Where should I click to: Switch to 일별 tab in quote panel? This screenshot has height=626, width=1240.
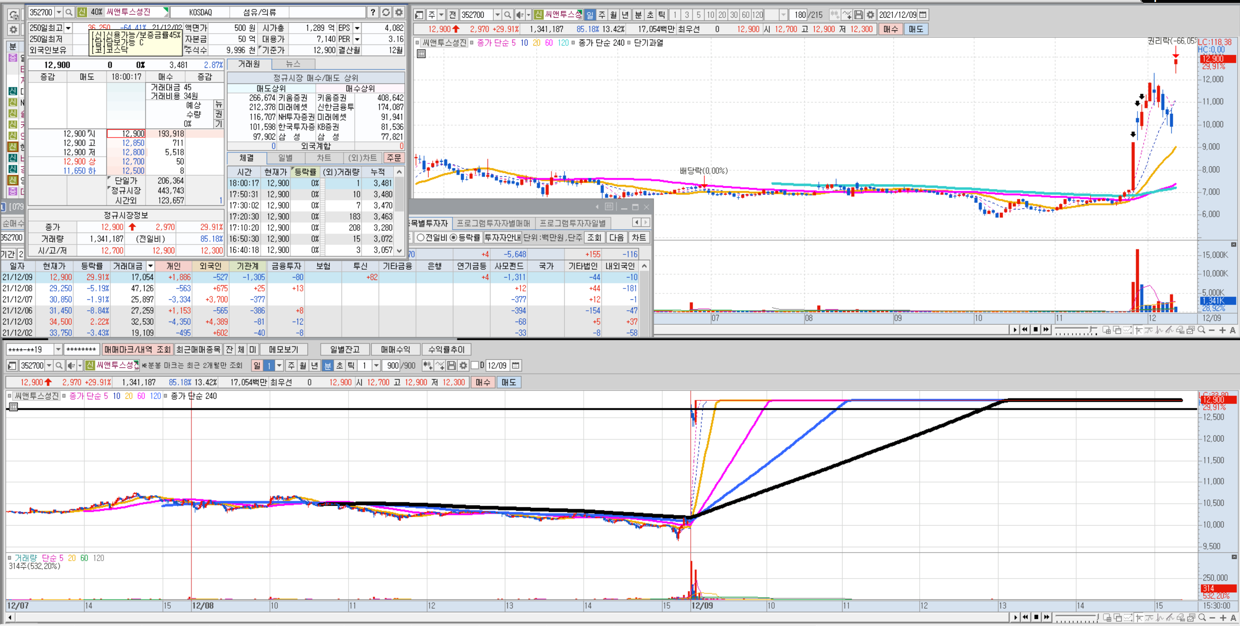click(286, 158)
